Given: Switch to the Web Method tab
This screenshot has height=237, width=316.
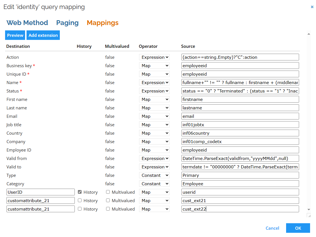Looking at the screenshot, I should coord(27,22).
